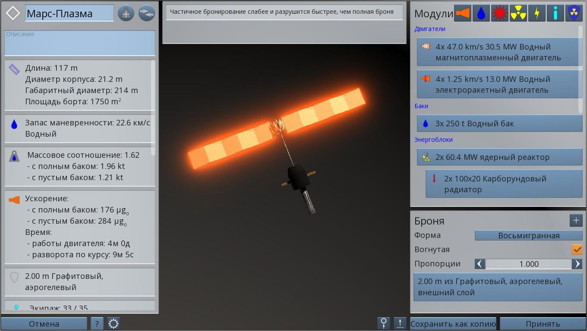Open settings with the gear icon
Image resolution: width=587 pixels, height=331 pixels.
[114, 324]
